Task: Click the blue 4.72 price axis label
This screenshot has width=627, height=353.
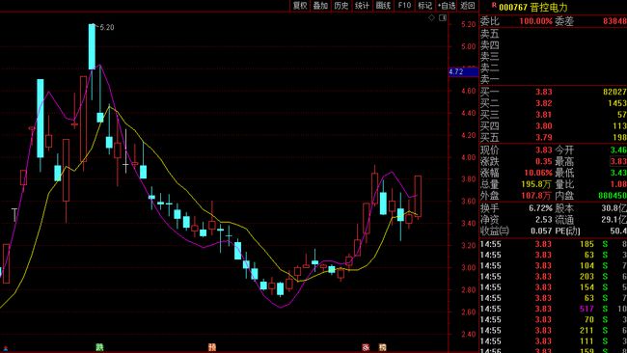Action: point(463,72)
